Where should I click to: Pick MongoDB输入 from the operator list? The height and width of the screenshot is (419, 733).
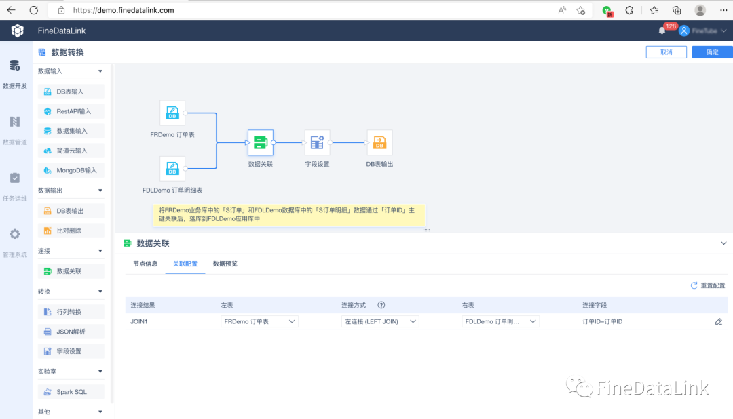click(x=71, y=170)
